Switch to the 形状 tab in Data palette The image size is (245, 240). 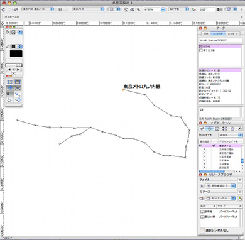point(206,34)
